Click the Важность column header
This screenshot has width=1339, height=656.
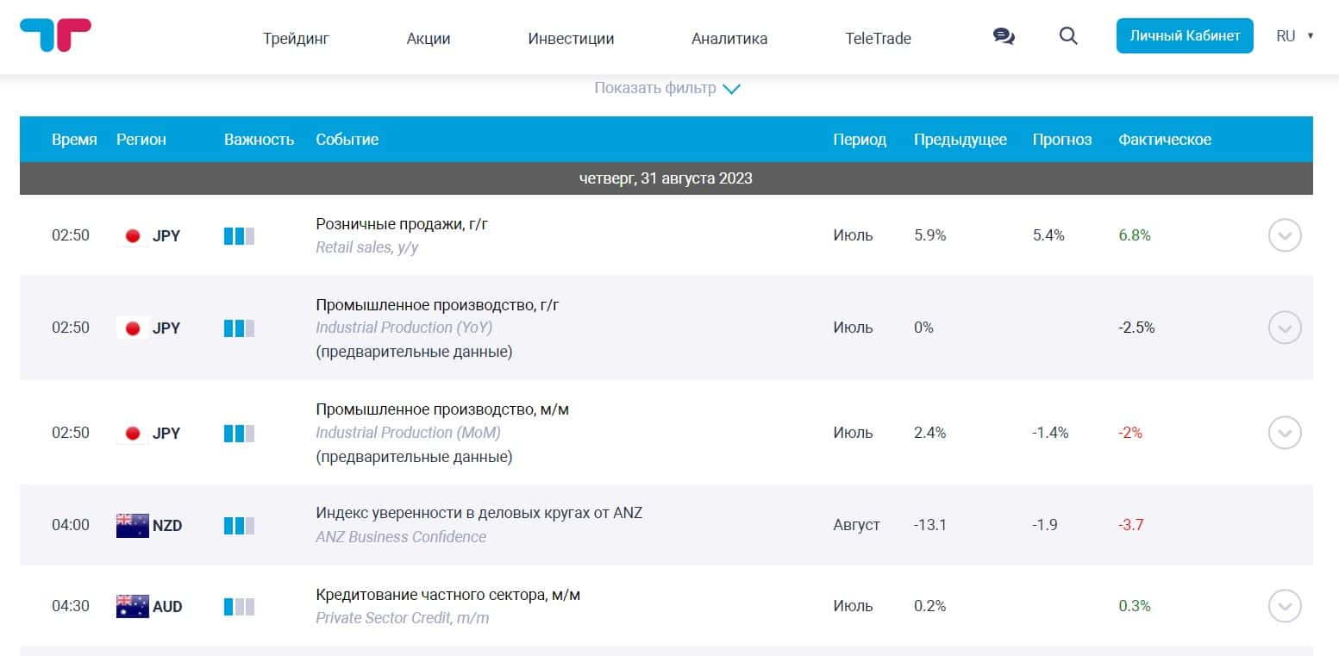[x=259, y=140]
